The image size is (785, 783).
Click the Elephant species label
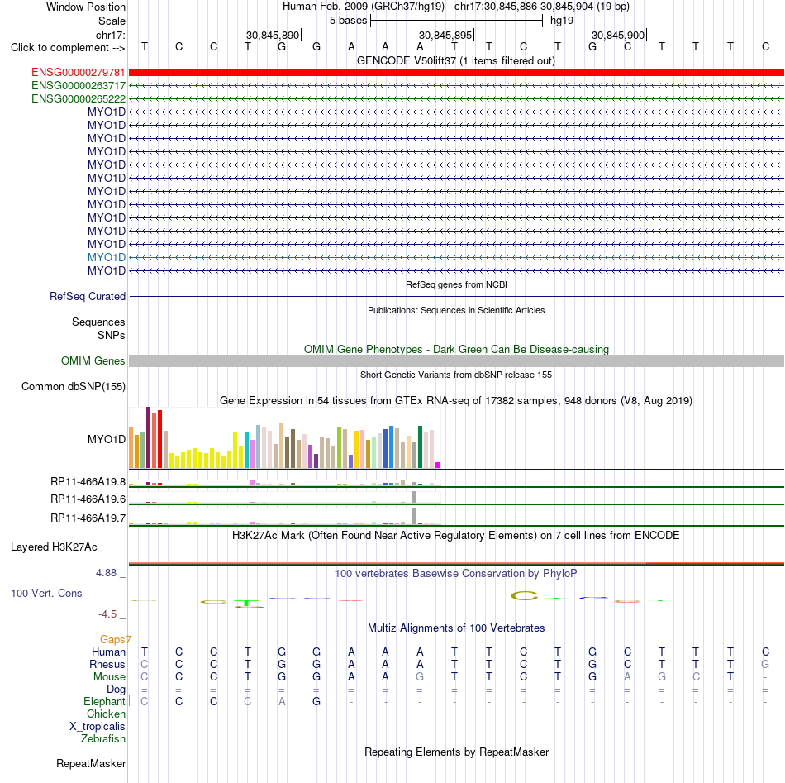point(104,702)
